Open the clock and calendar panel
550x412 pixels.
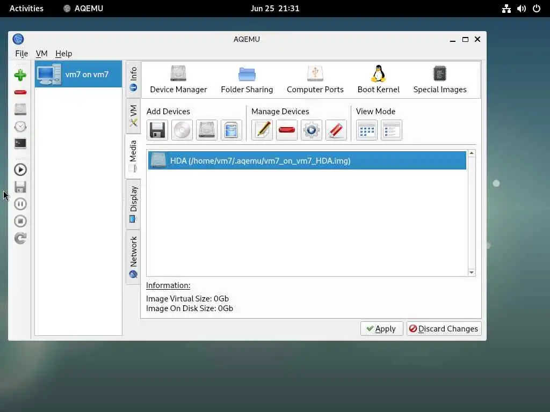[275, 9]
